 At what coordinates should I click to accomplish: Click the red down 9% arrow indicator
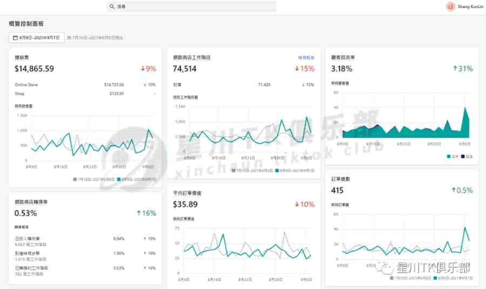(148, 69)
